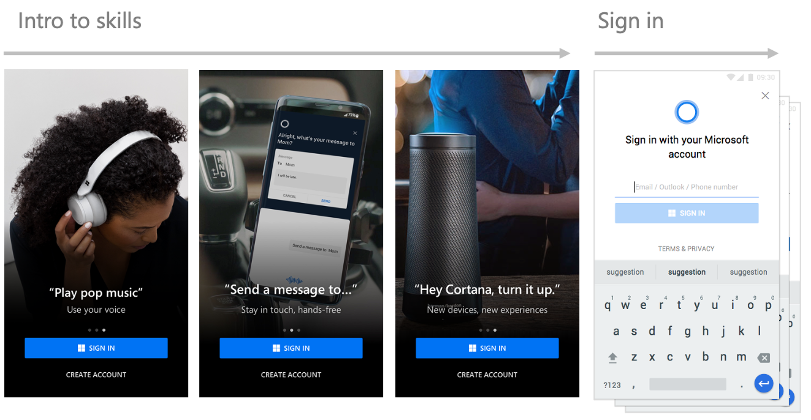Select Create Account under Send a message
This screenshot has width=811, height=420.
(291, 375)
